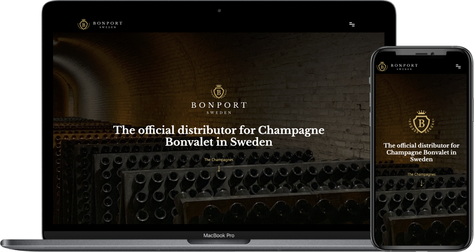Screen dimensions: 474x252
Task: Click the Bonport crest icon in laptop header
Action: [84, 25]
